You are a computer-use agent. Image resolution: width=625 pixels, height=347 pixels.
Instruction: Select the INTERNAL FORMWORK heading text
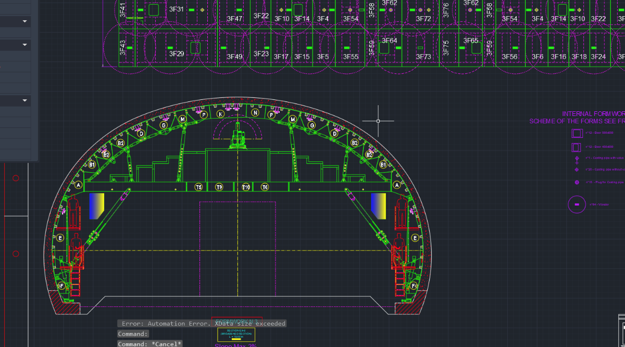click(593, 114)
